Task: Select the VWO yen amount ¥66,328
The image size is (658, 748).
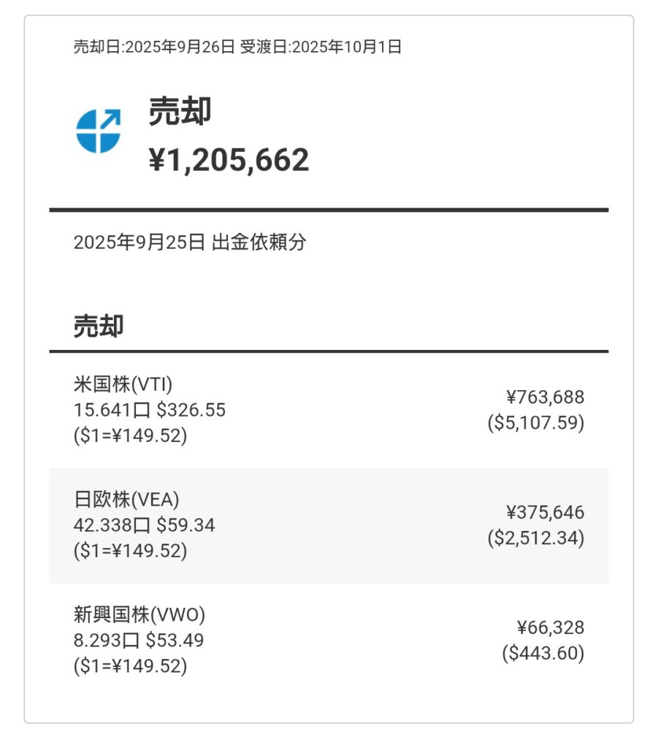Action: [x=551, y=628]
